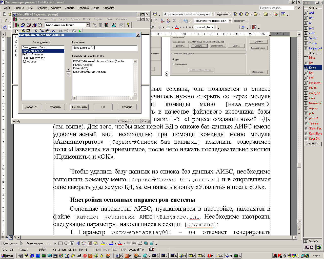Click Reject change icon in Reviewing toolbar
Viewport: 324px width, 259px height.
click(x=255, y=14)
